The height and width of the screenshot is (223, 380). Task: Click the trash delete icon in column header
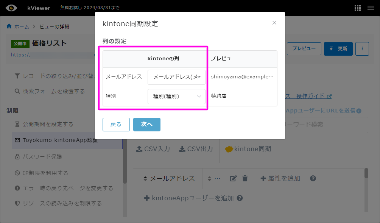(x=245, y=178)
